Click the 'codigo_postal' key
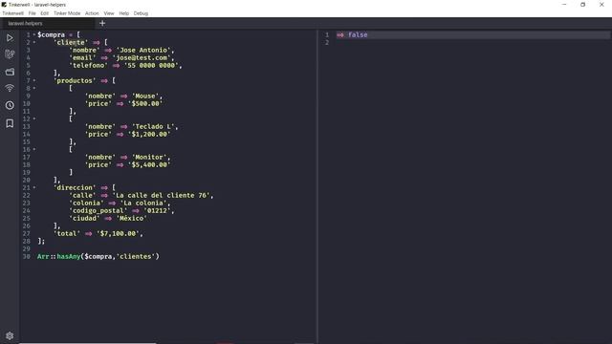The image size is (612, 344). [98, 210]
